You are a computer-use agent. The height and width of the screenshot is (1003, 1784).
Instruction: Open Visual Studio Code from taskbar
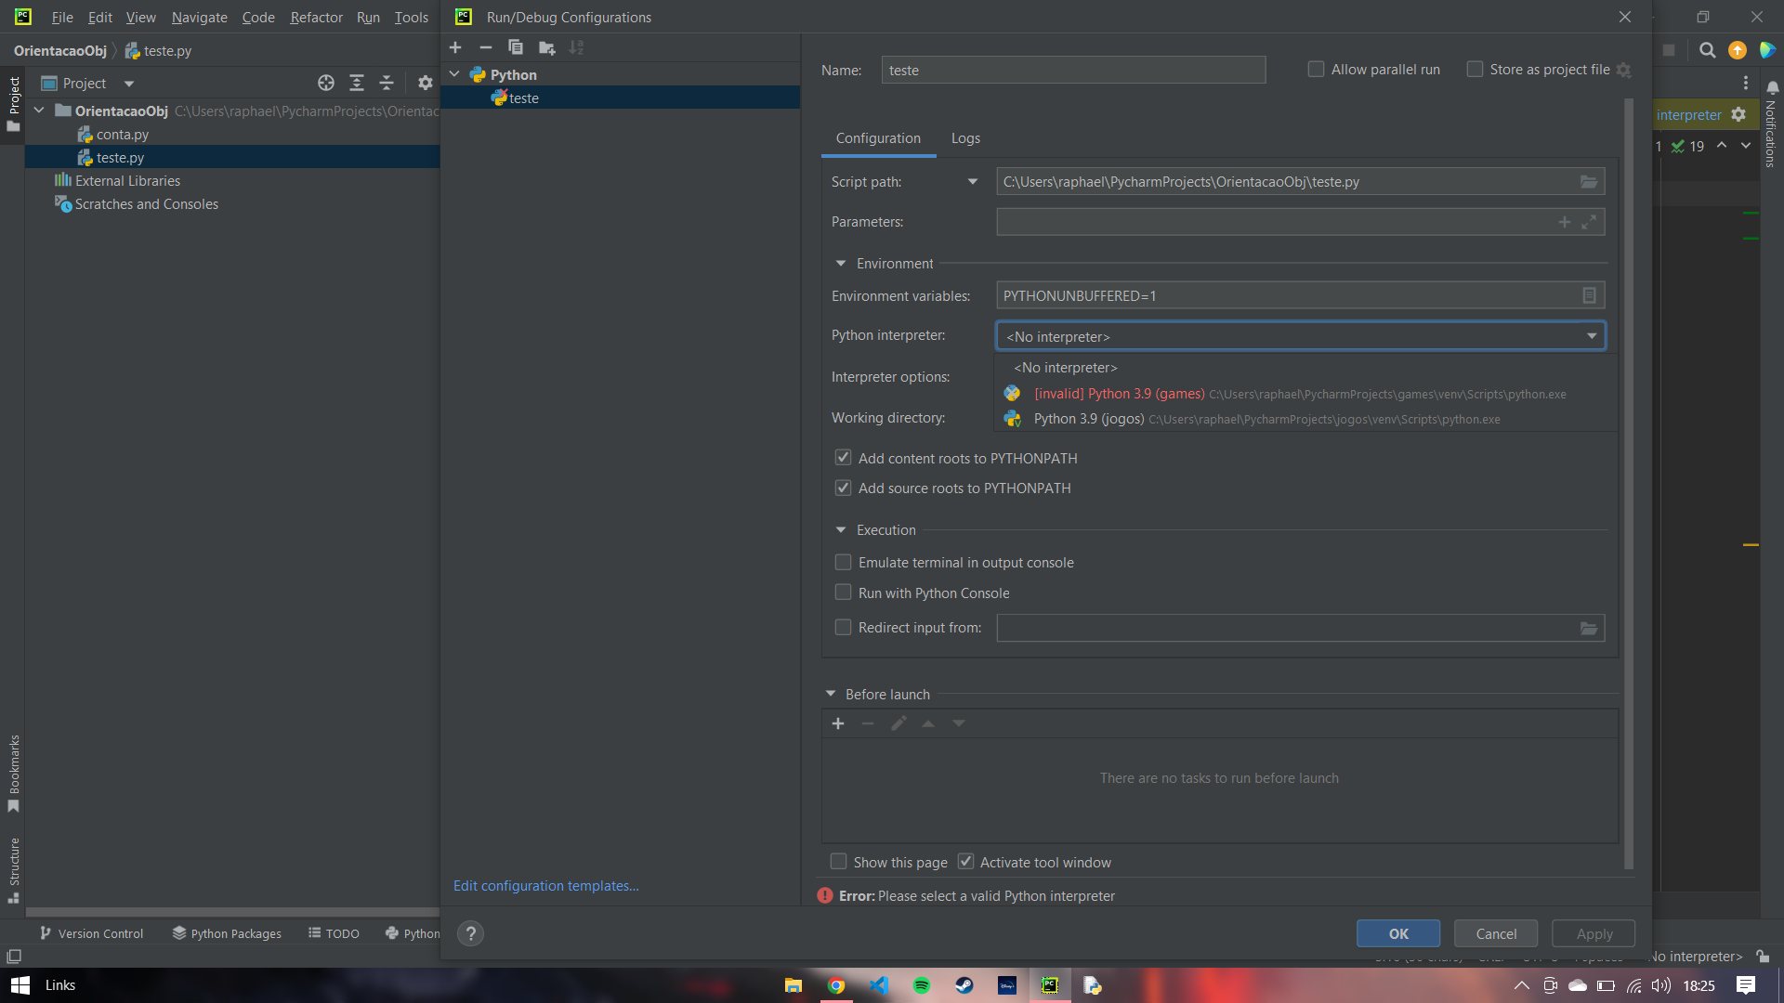879,985
